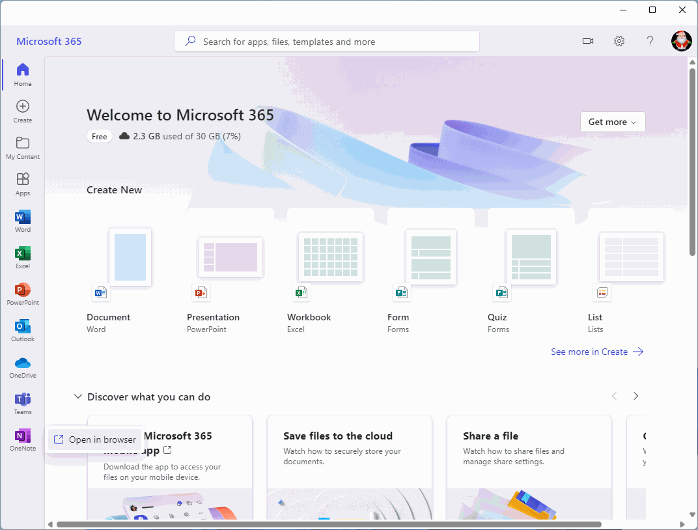
Task: Click the Free plan badge
Action: 99,137
